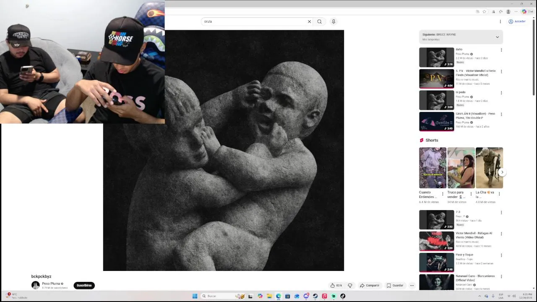Focus the YouTube search field containing 'orula'

coord(254,21)
